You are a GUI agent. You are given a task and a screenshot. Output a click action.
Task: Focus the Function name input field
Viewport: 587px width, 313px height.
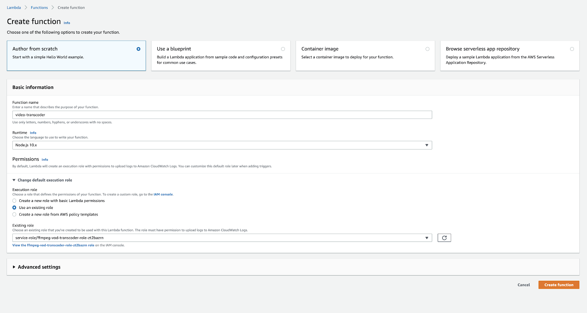[222, 115]
